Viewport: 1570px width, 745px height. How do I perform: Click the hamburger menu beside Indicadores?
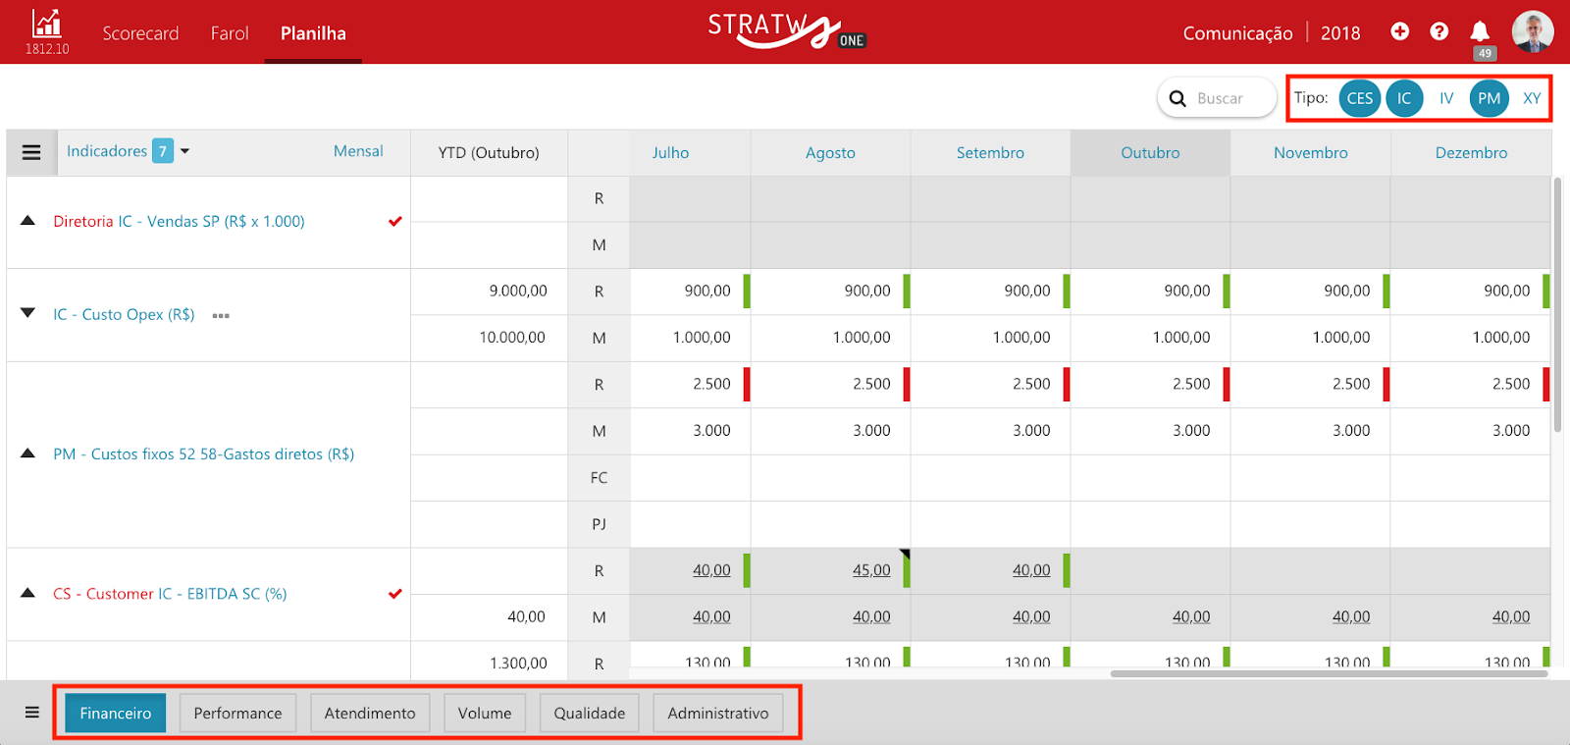point(31,152)
